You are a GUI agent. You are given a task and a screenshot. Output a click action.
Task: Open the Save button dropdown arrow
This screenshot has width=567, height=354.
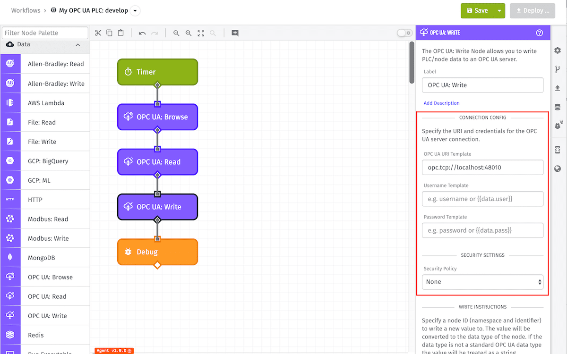tap(499, 10)
